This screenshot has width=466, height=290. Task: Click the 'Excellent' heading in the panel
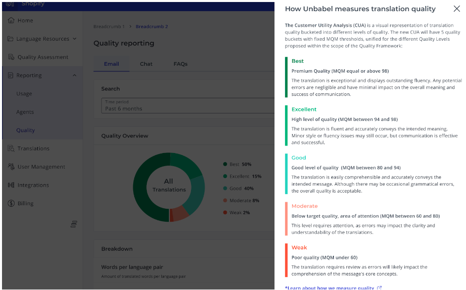pos(304,109)
